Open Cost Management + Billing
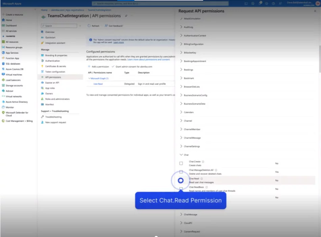Image resolution: width=321 pixels, height=237 pixels. point(19,120)
